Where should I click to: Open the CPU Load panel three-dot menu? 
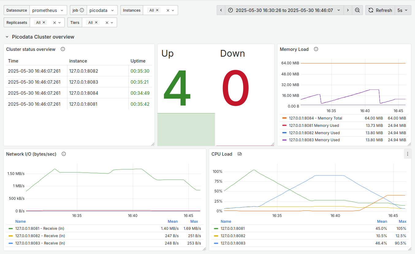point(408,154)
